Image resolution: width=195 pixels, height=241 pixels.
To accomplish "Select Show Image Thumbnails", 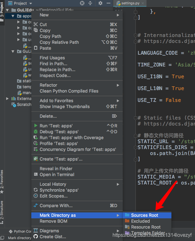I will (x=77, y=107).
